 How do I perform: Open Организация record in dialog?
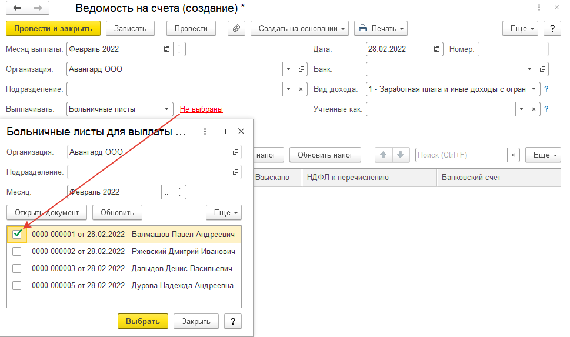[235, 152]
